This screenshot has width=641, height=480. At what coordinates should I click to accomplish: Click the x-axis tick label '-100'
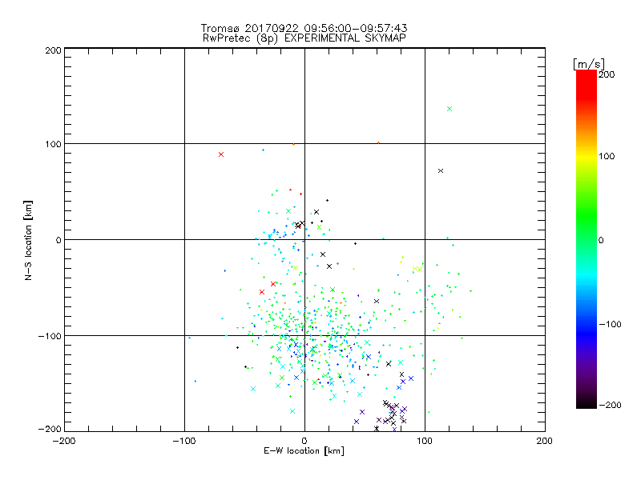click(184, 442)
